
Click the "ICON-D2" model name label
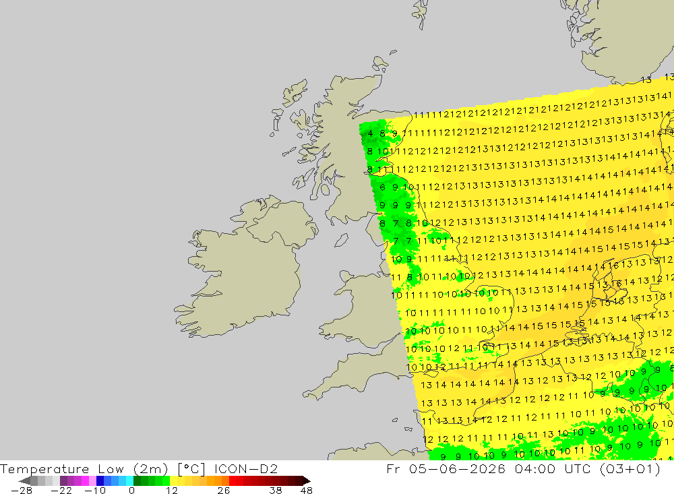point(246,468)
